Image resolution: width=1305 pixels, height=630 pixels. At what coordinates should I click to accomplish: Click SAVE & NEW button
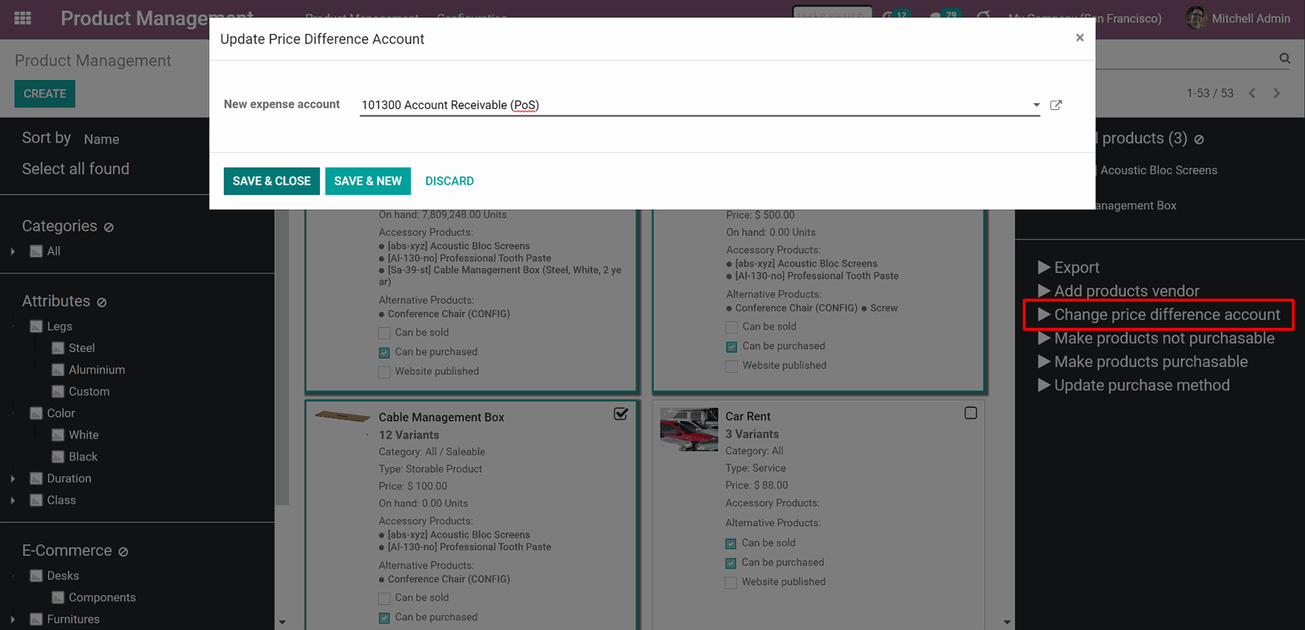[368, 181]
